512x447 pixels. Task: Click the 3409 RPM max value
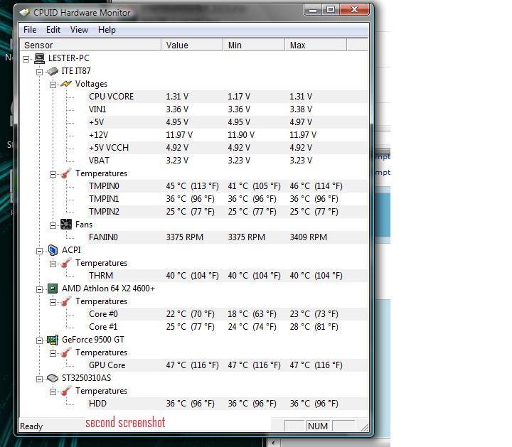[308, 237]
